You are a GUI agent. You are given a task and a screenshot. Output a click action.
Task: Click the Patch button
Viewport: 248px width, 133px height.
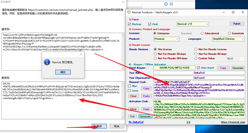[237, 24]
